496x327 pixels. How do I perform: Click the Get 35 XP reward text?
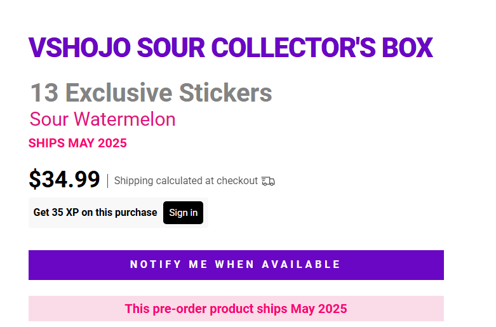click(x=95, y=212)
